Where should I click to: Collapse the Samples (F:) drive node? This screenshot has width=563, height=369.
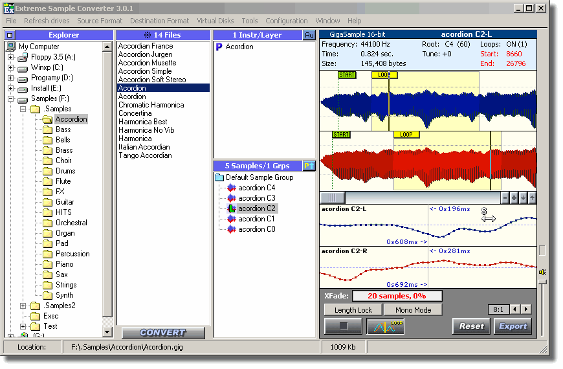[11, 99]
